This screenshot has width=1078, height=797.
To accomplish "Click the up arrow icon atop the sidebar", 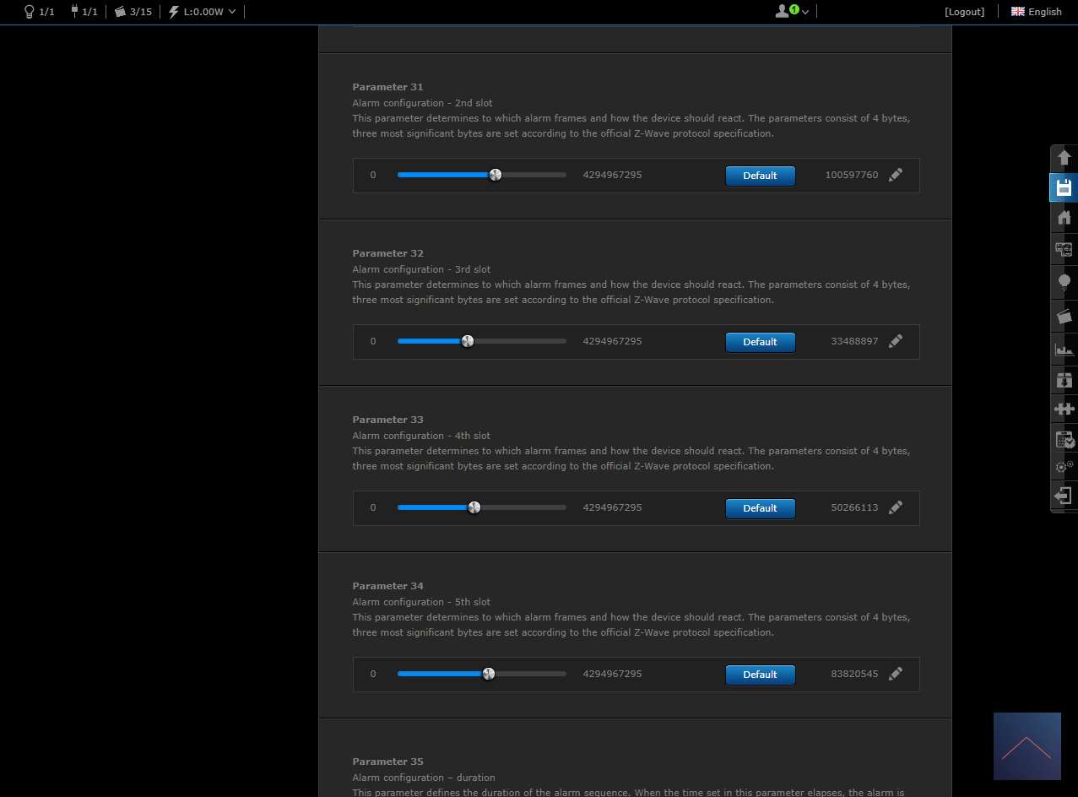I will [1064, 158].
